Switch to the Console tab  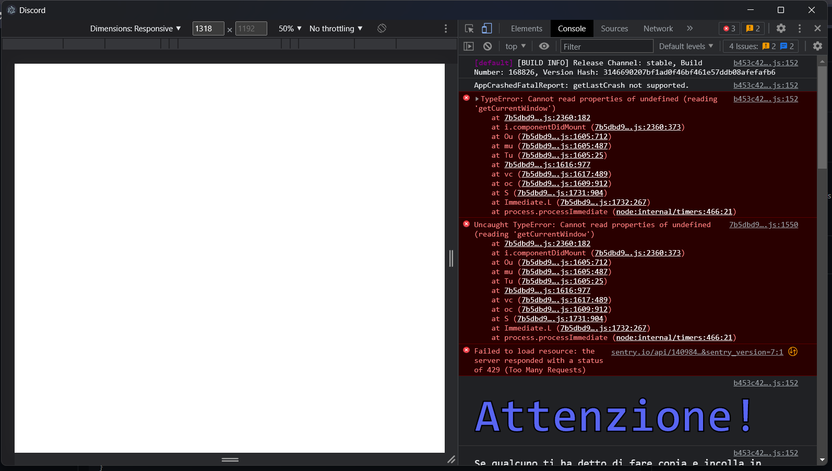(572, 29)
